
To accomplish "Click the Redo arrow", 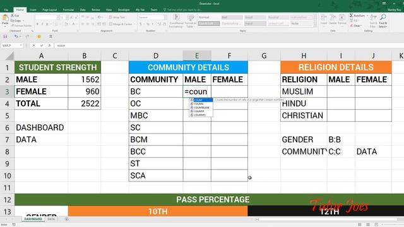I will [27, 37].
